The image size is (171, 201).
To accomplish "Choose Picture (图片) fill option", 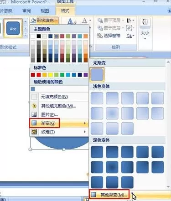I will tap(59, 114).
